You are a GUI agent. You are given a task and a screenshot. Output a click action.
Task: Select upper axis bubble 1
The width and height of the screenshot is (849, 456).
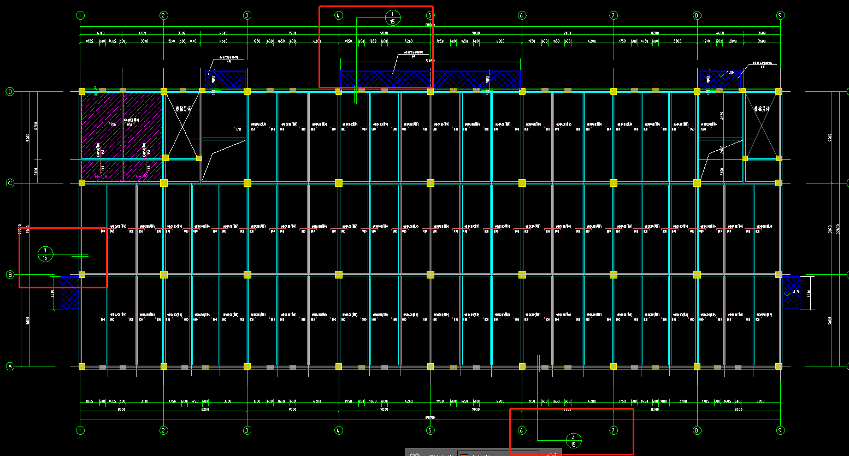point(81,15)
